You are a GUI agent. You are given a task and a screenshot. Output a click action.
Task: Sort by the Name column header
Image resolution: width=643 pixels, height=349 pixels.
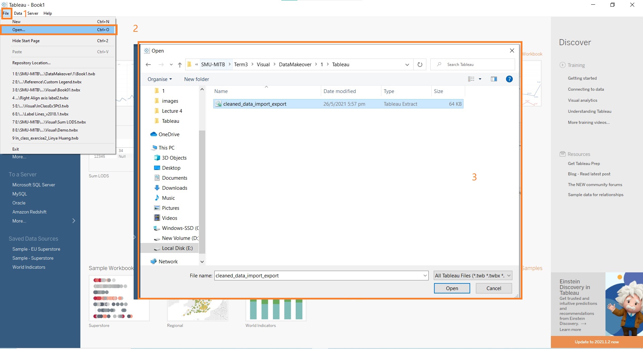click(x=266, y=91)
